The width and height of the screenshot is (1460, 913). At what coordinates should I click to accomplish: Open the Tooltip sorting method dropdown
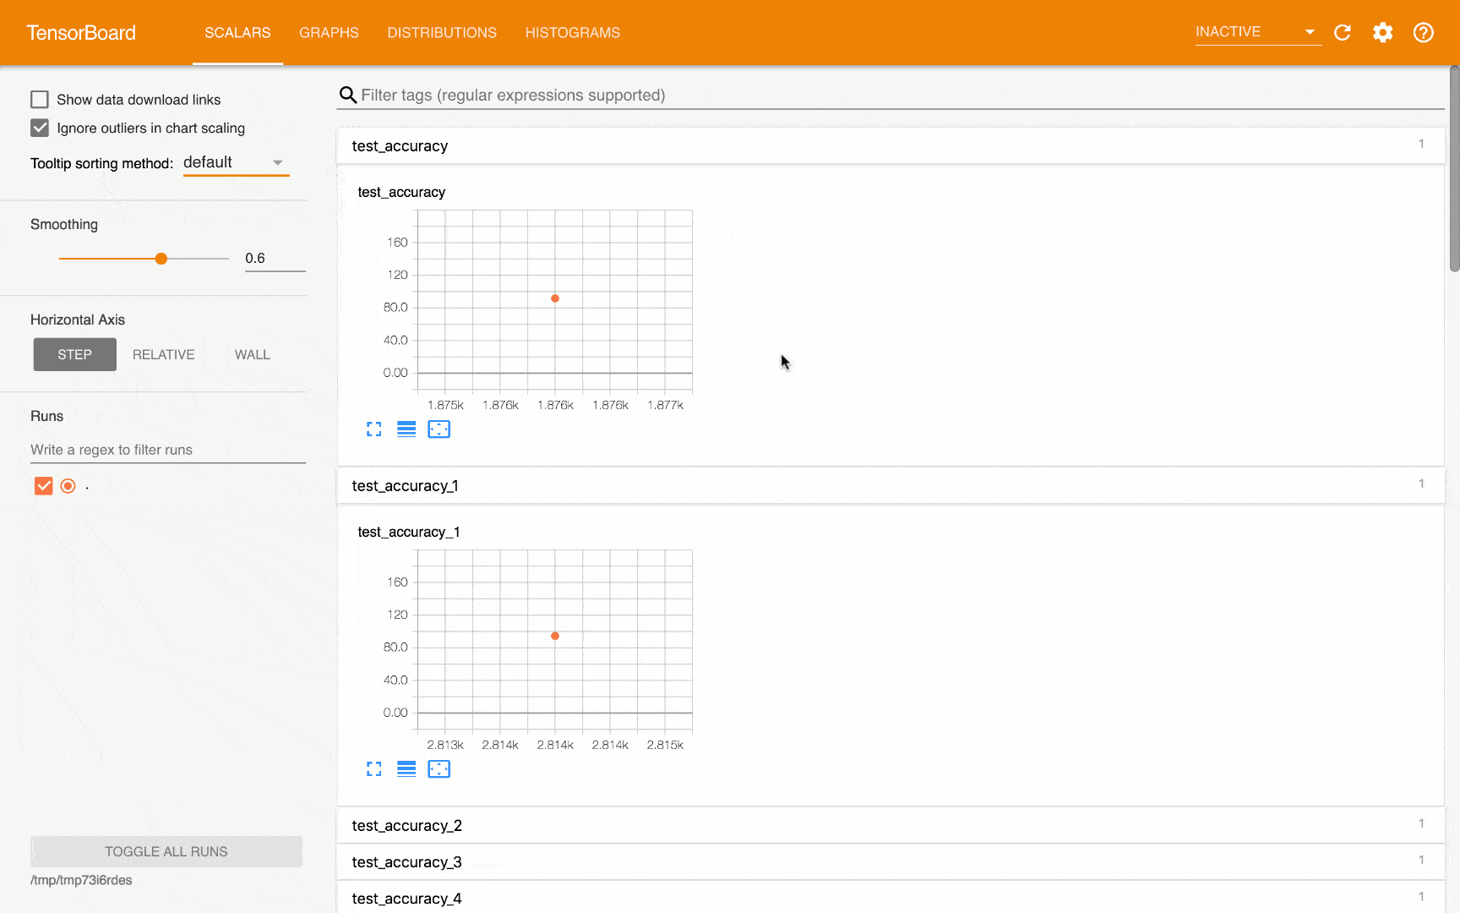(236, 163)
